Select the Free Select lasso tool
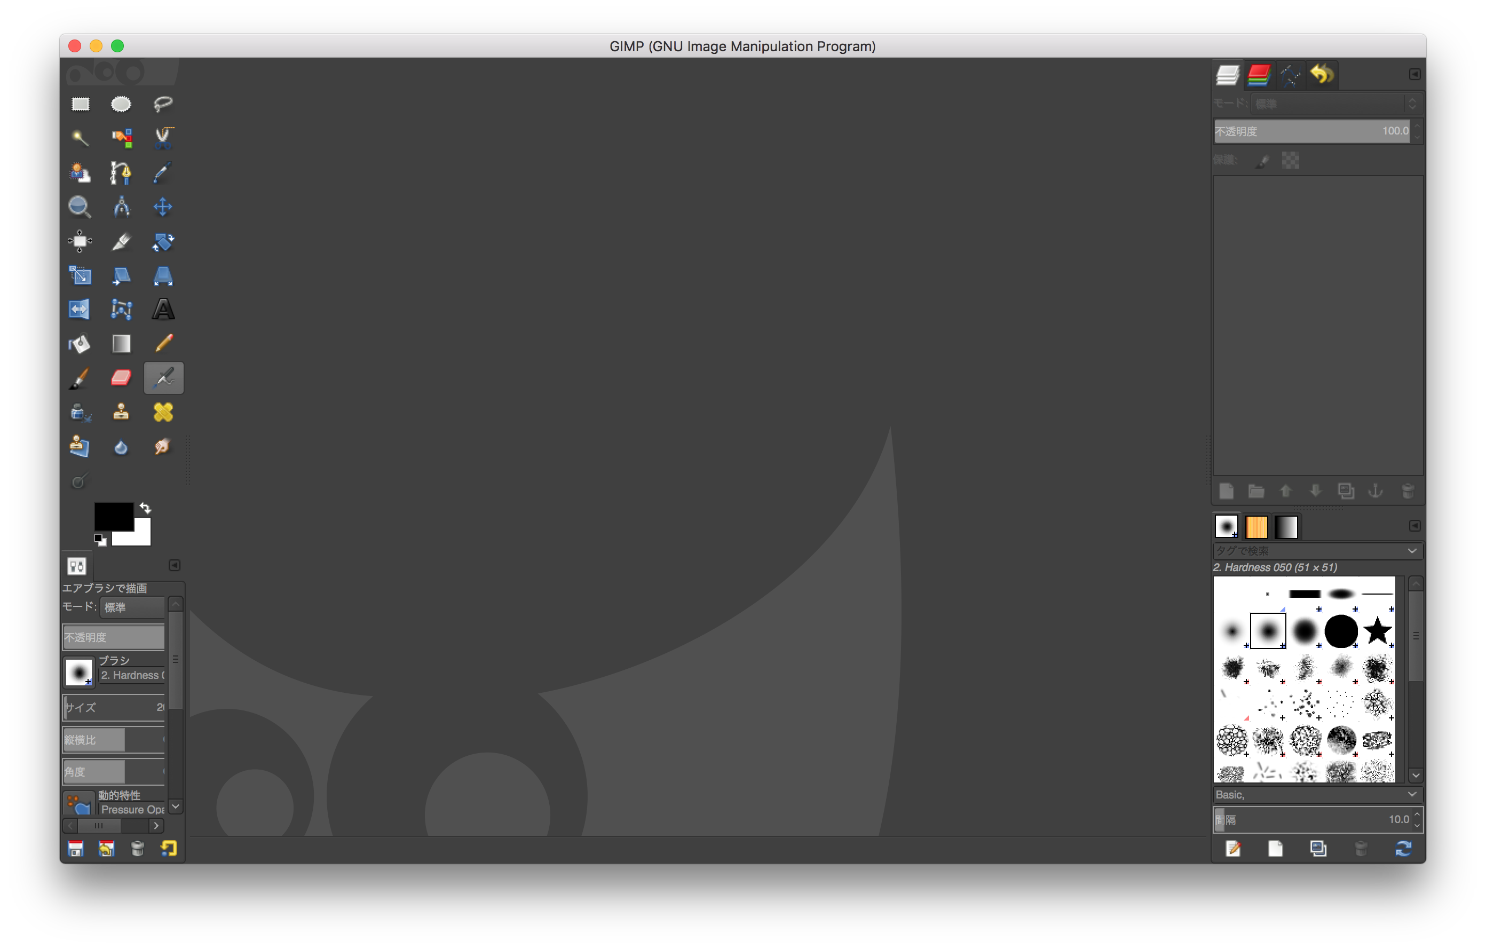Image resolution: width=1486 pixels, height=949 pixels. [163, 104]
